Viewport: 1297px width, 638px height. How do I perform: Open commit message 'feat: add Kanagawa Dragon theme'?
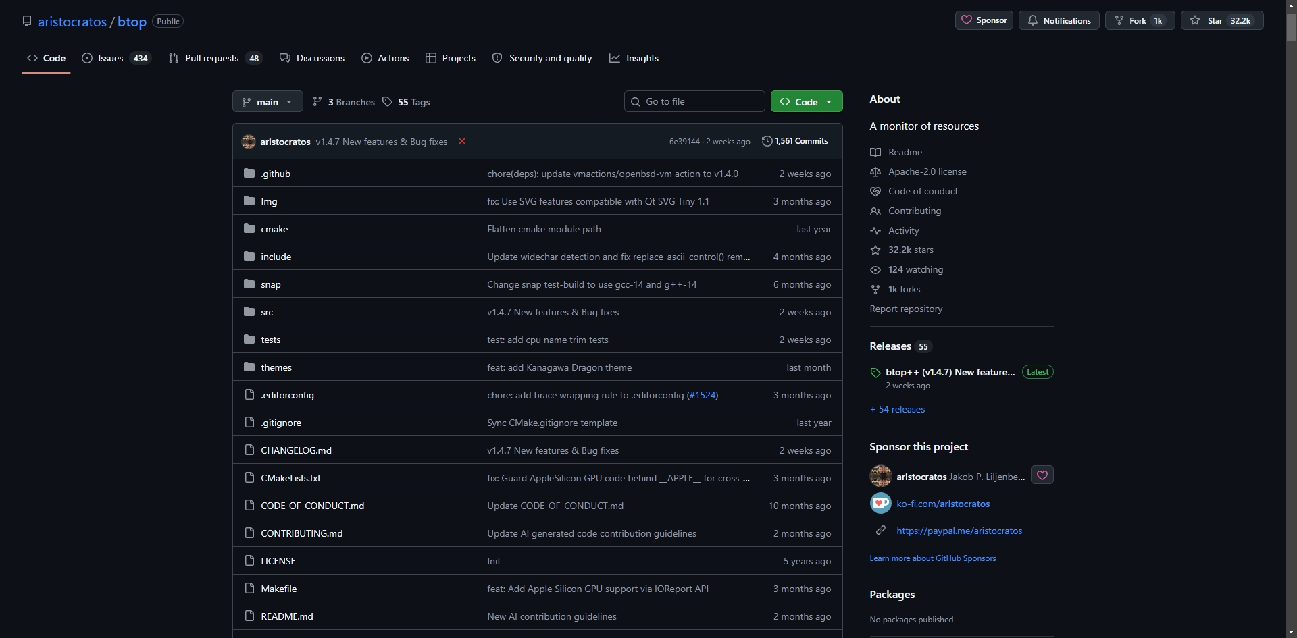(x=559, y=367)
